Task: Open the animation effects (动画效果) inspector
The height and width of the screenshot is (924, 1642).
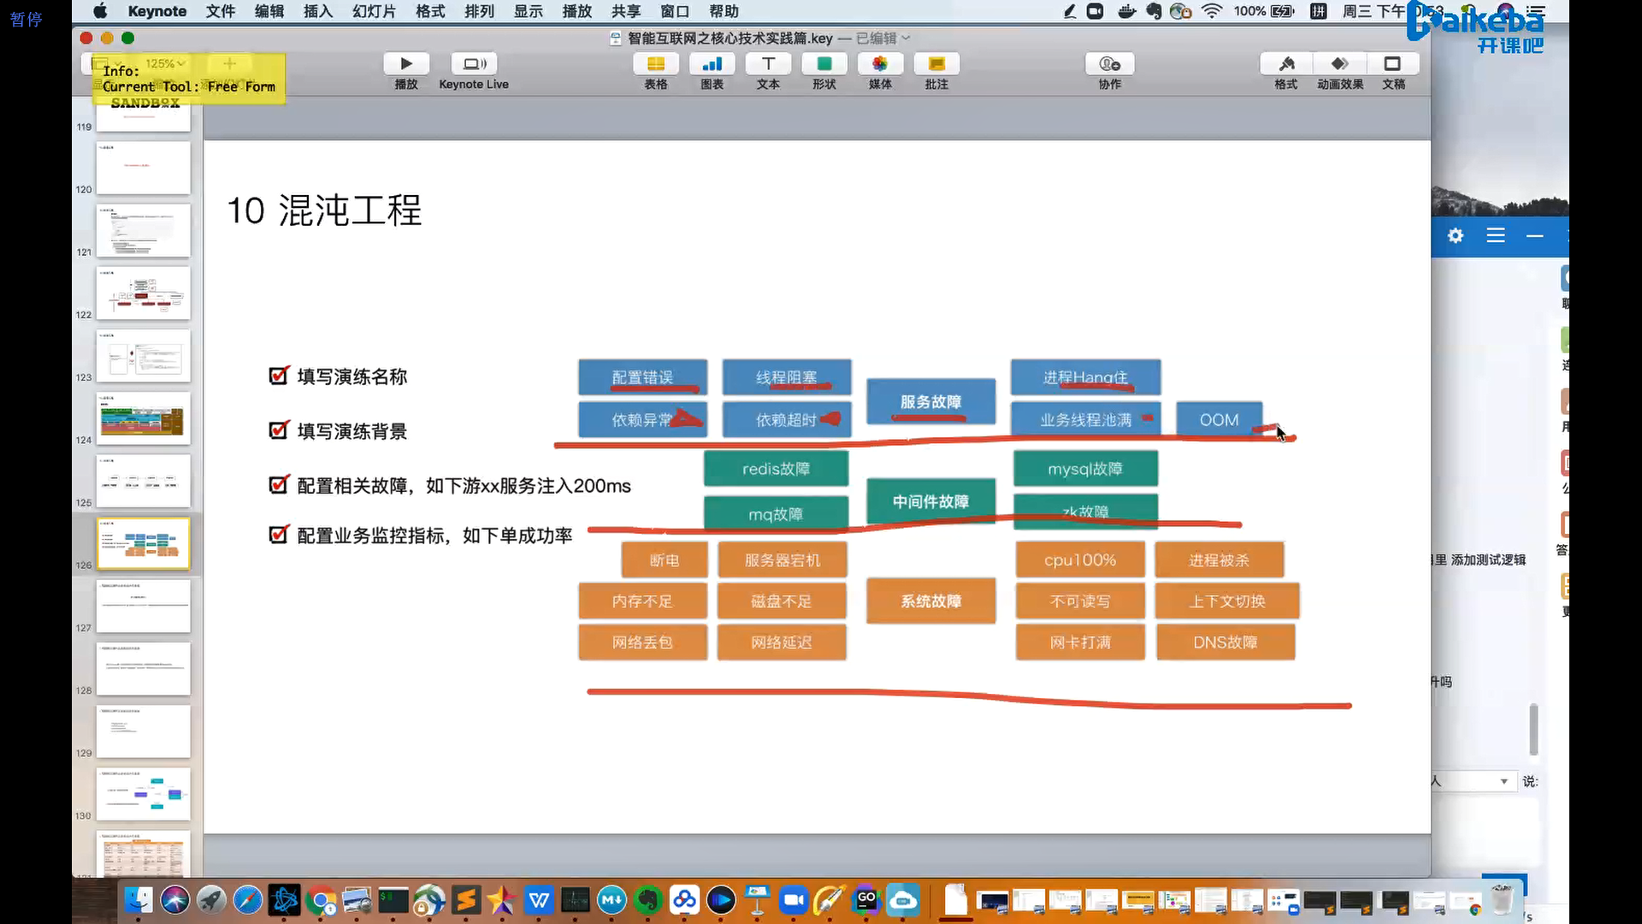Action: pyautogui.click(x=1340, y=64)
